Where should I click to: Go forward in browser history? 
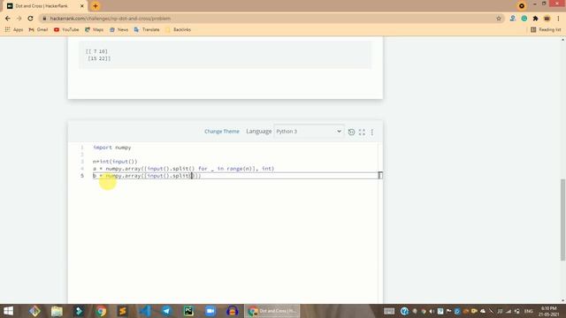(x=19, y=19)
